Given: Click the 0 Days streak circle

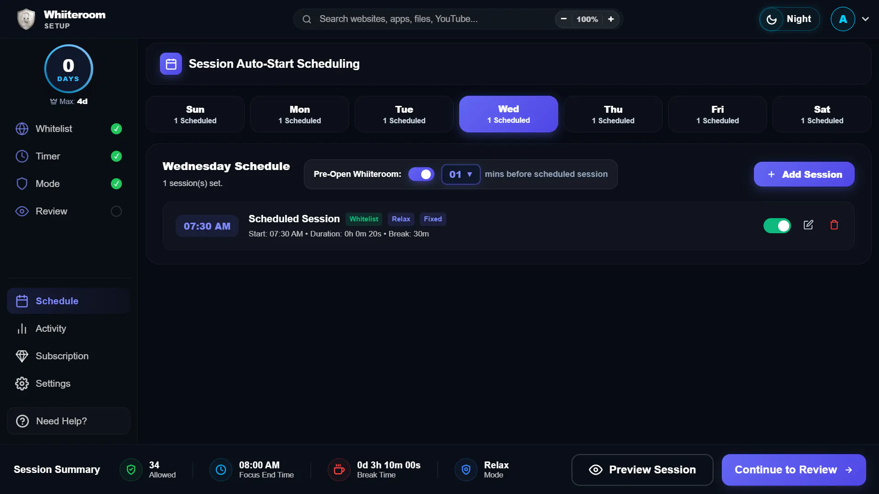Looking at the screenshot, I should coord(69,69).
